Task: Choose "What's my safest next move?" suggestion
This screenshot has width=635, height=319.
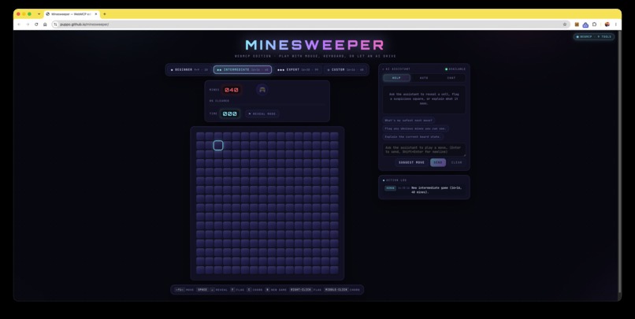Action: click(409, 121)
